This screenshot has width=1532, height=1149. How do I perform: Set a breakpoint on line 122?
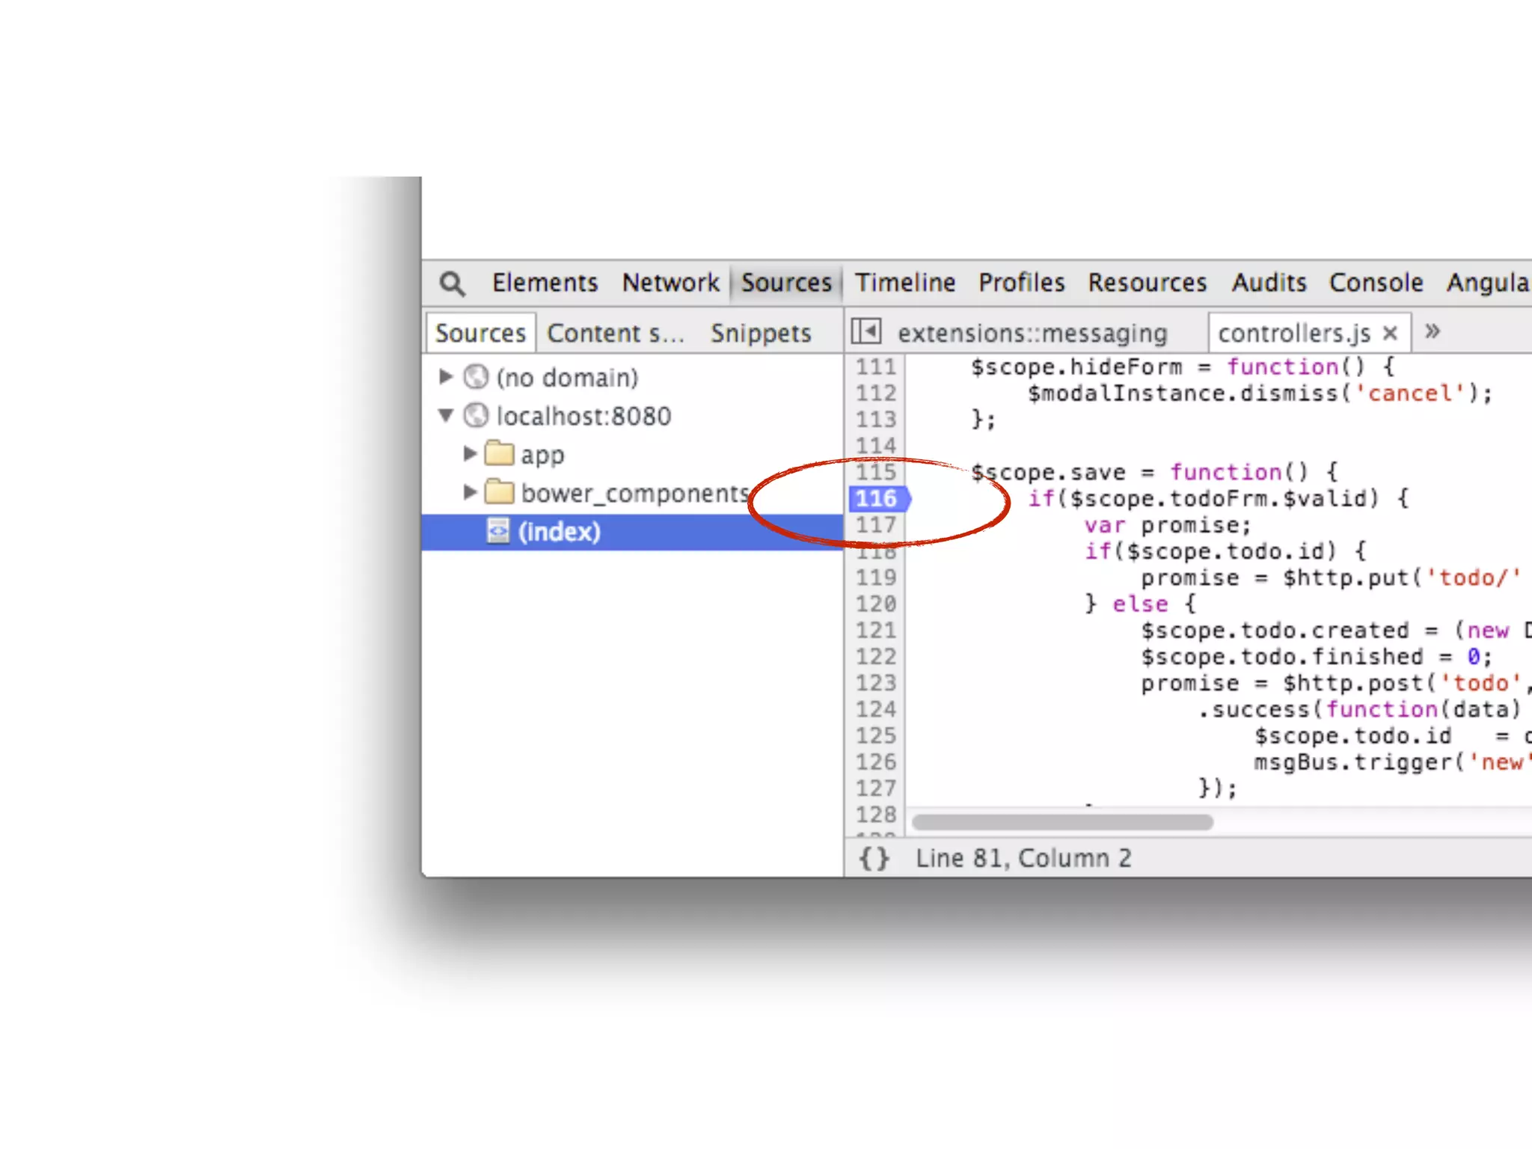(x=876, y=657)
